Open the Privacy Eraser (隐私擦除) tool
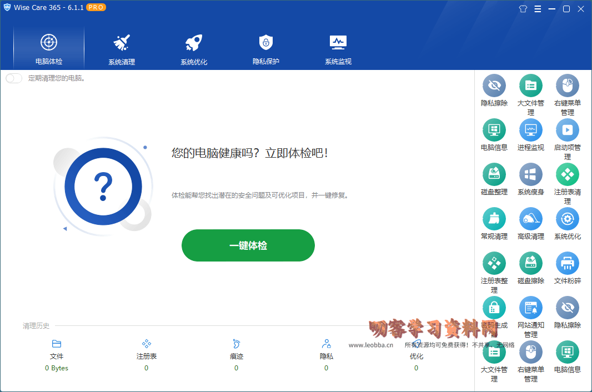The height and width of the screenshot is (392, 592). (x=494, y=86)
